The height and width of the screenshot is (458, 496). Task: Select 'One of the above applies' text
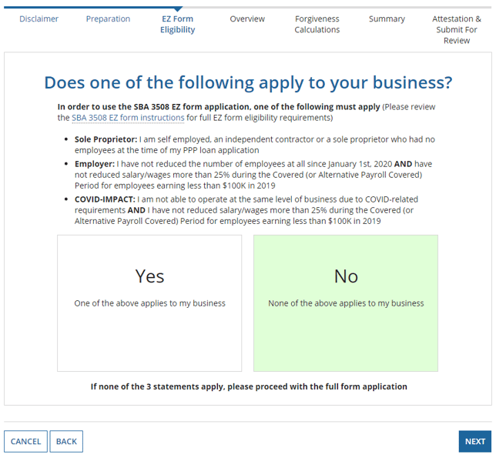[x=150, y=303]
